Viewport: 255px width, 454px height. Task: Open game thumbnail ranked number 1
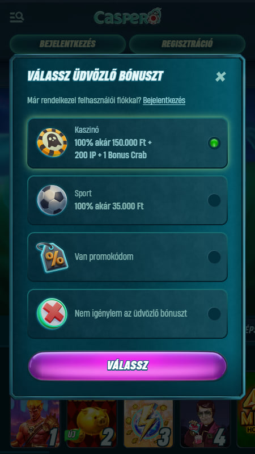(x=35, y=423)
